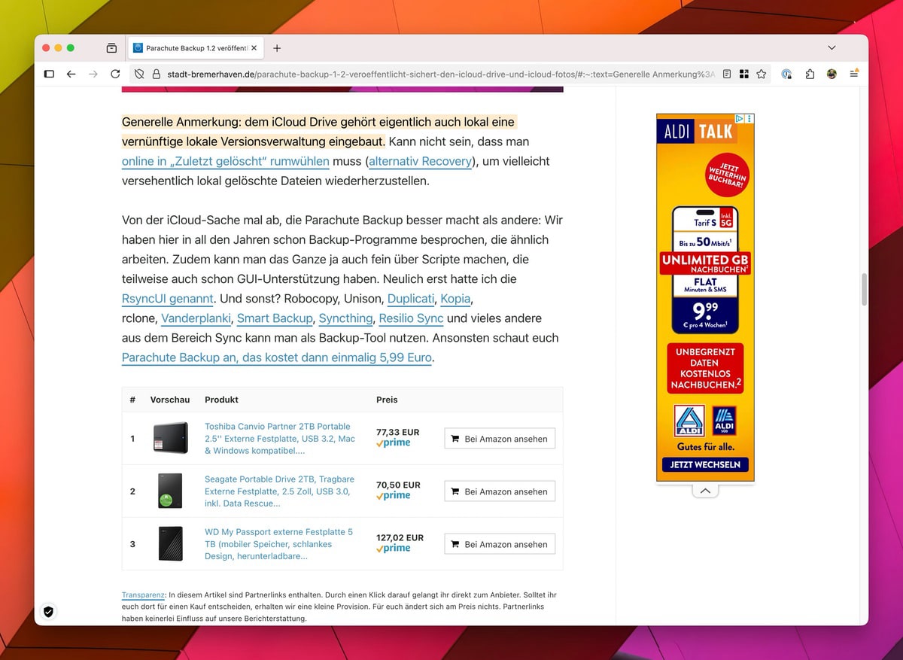903x660 pixels.
Task: Toggle reader view in address bar
Action: click(726, 74)
